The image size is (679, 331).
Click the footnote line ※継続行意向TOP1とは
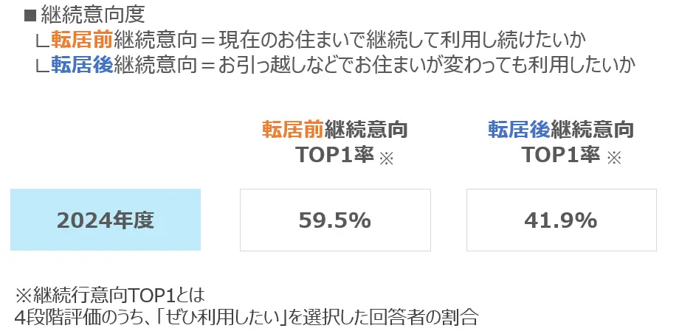pos(109,296)
